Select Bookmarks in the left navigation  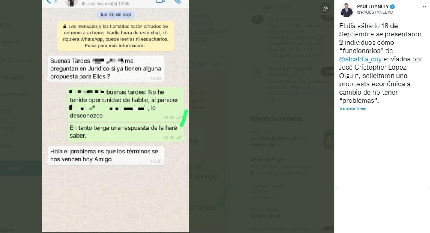[x=13, y=94]
